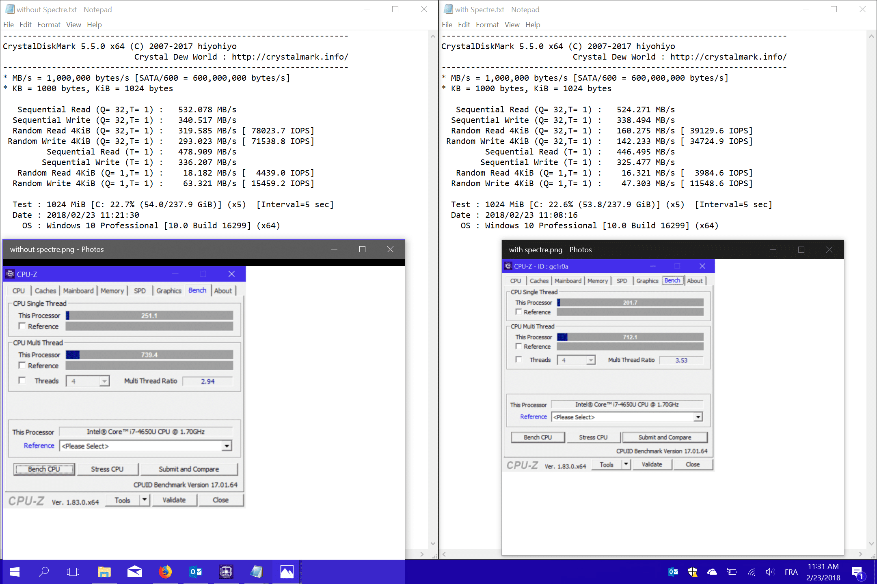Screen dimensions: 877x584
Task: Switch to CPU-Z chip icon in taskbar
Action: [x=226, y=572]
